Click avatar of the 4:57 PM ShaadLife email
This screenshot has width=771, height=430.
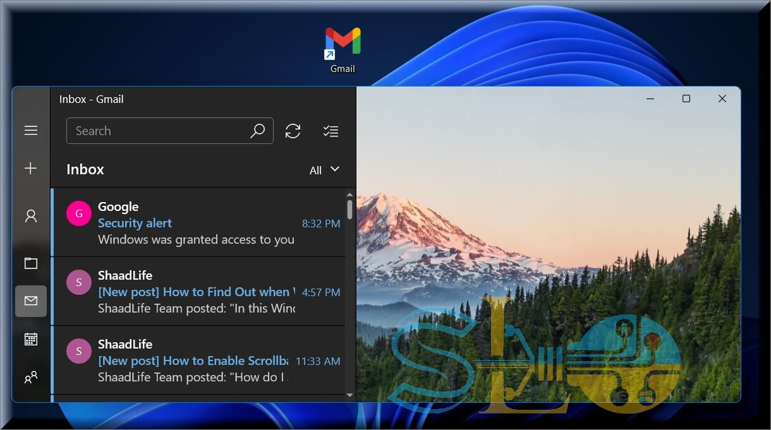click(x=79, y=282)
